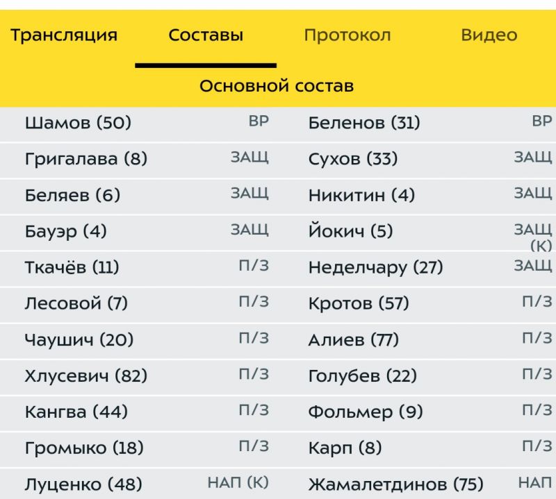
Task: Switch to the Трансляция tab
Action: pos(64,35)
